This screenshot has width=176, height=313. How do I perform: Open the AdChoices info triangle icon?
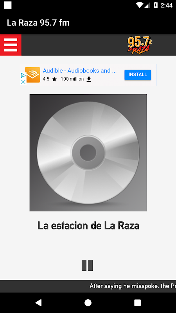23,76
